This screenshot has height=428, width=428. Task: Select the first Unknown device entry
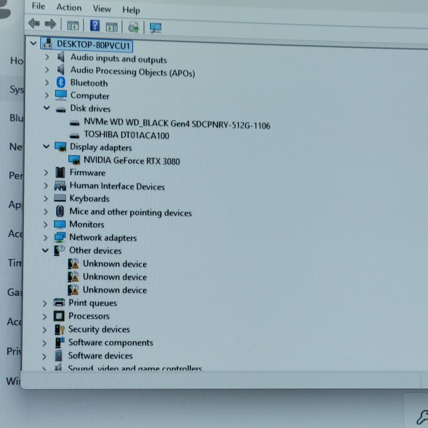(x=115, y=264)
